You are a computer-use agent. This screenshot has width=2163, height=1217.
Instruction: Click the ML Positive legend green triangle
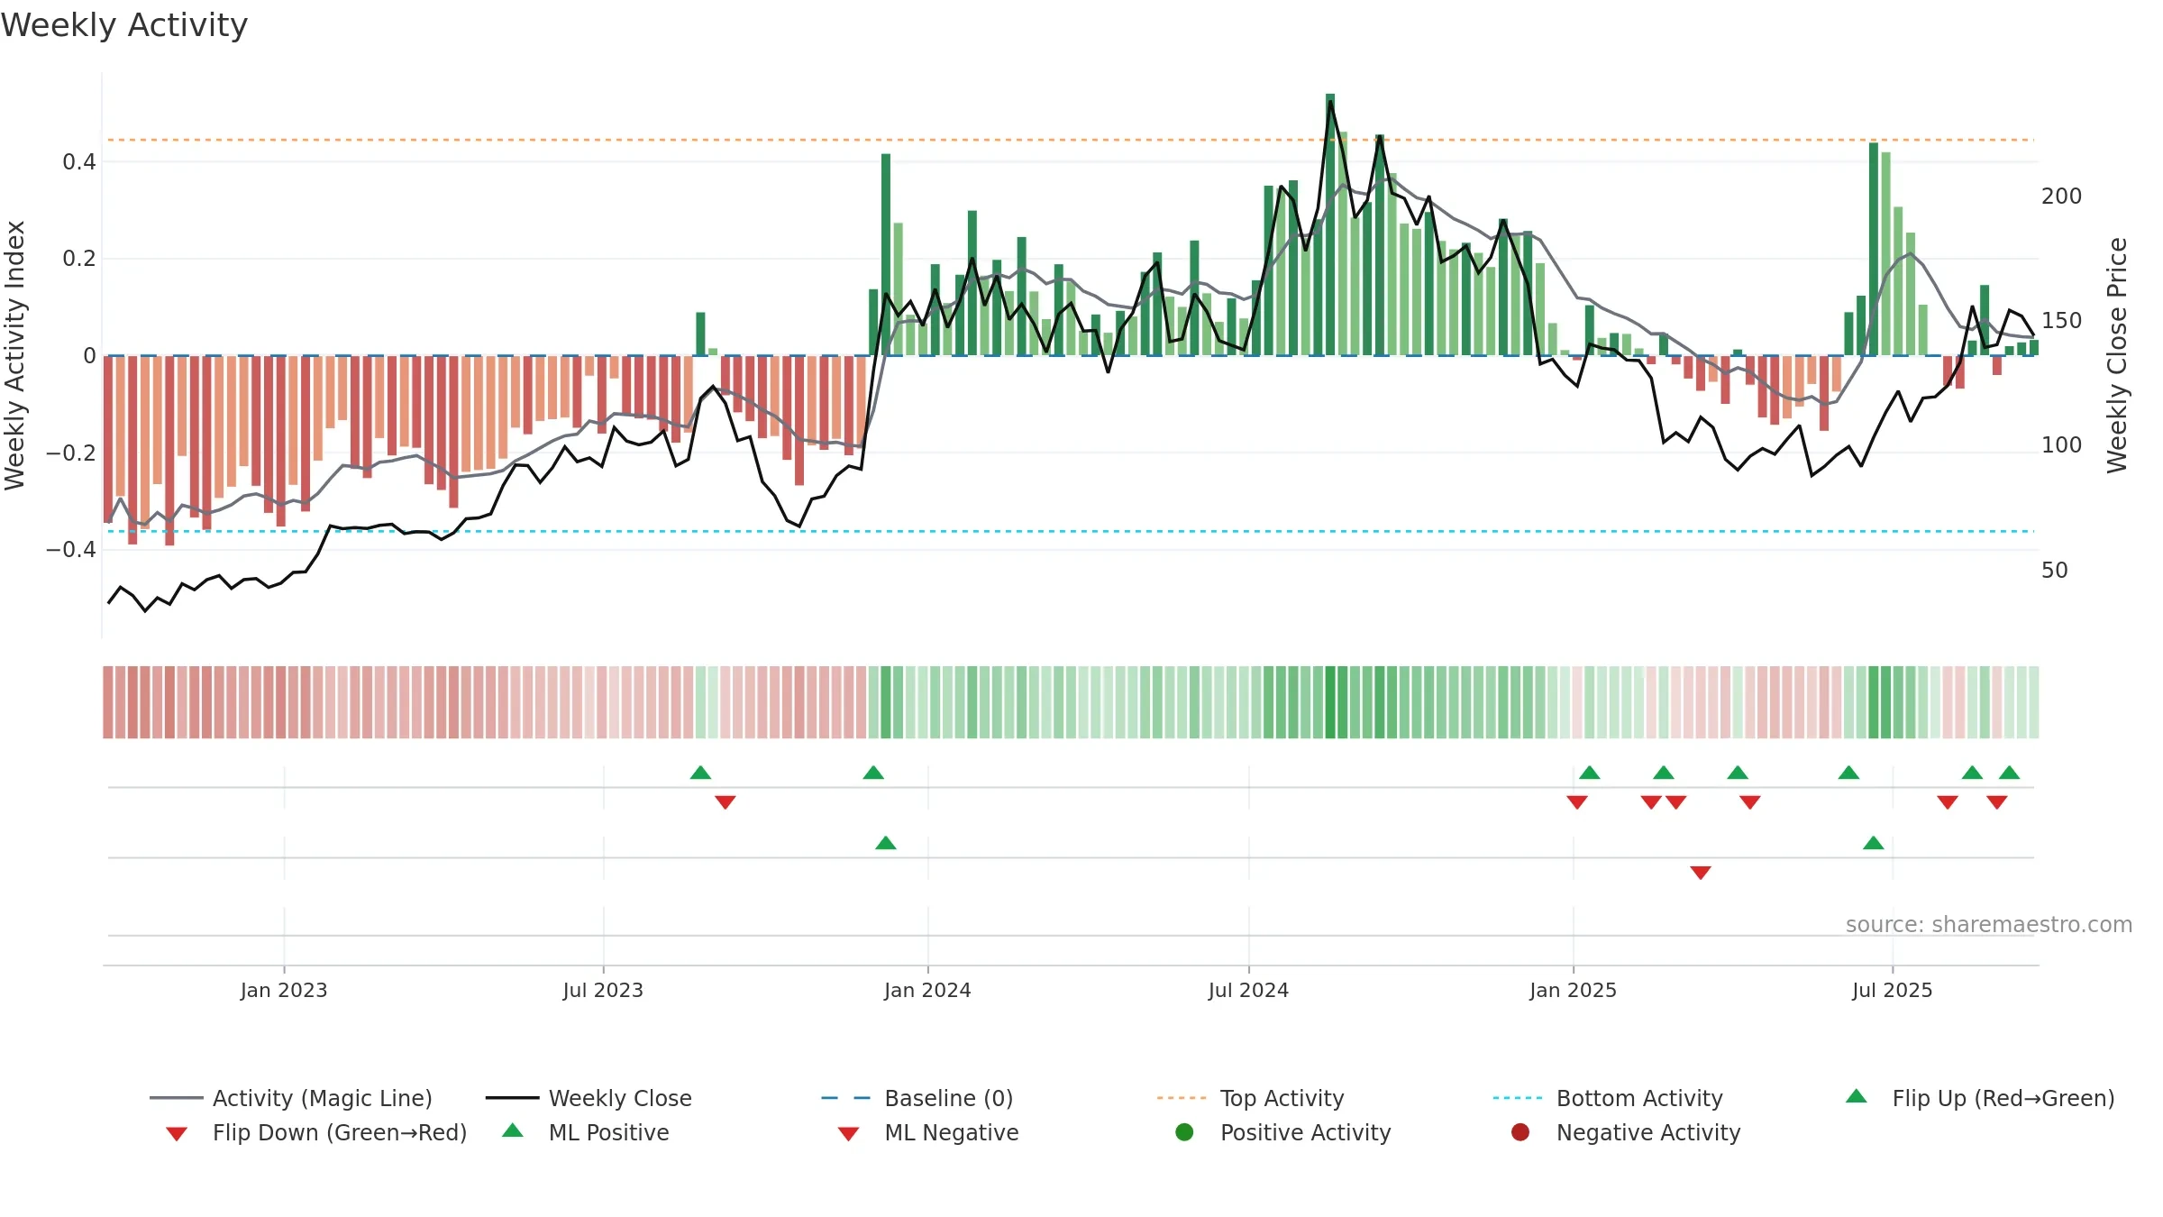pyautogui.click(x=513, y=1130)
